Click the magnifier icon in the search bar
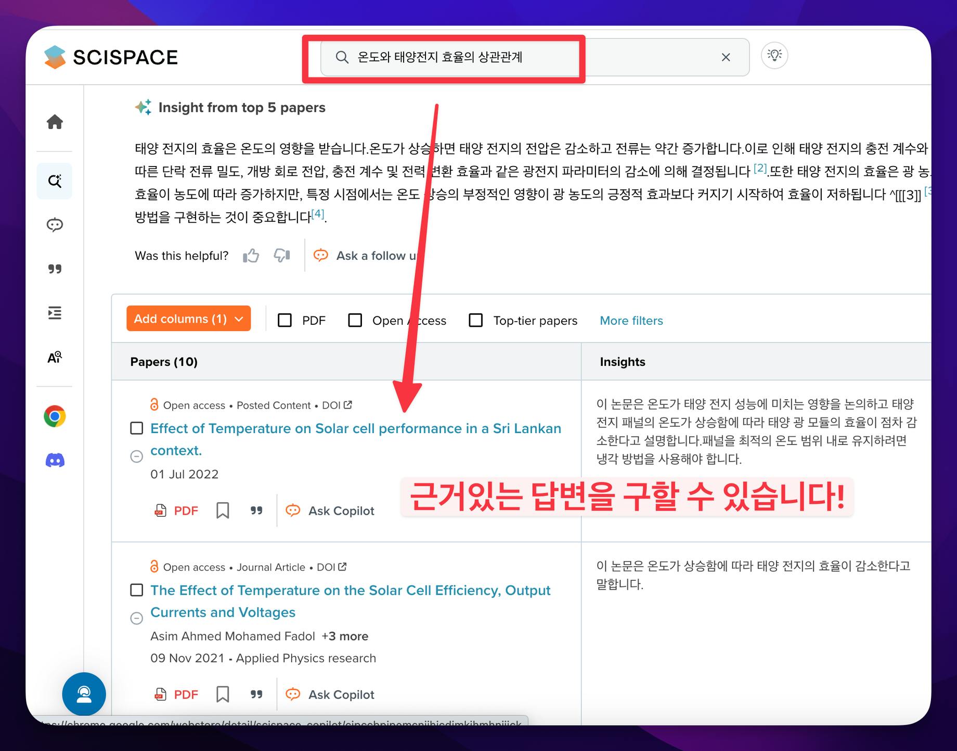Screen dimensions: 957x751 point(342,57)
